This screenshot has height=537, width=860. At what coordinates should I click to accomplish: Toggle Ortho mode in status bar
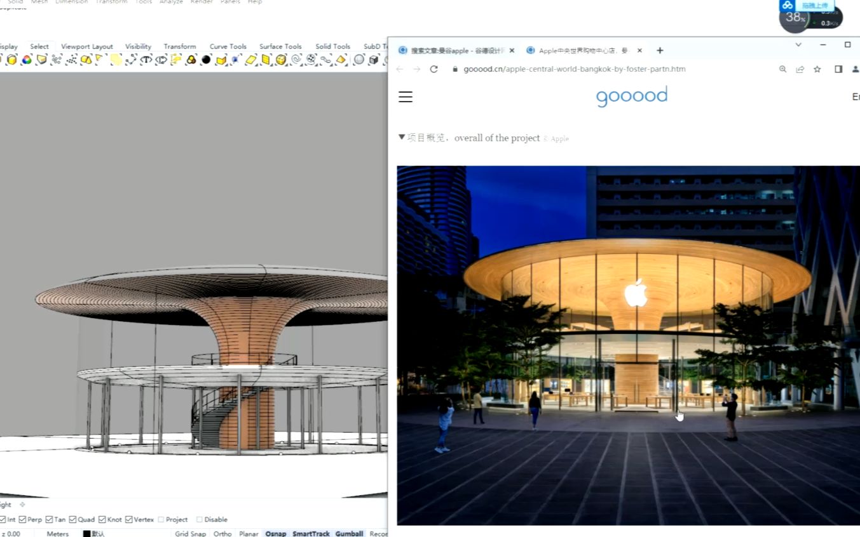pos(222,534)
